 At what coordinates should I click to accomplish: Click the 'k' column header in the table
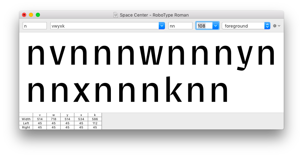click(95, 115)
